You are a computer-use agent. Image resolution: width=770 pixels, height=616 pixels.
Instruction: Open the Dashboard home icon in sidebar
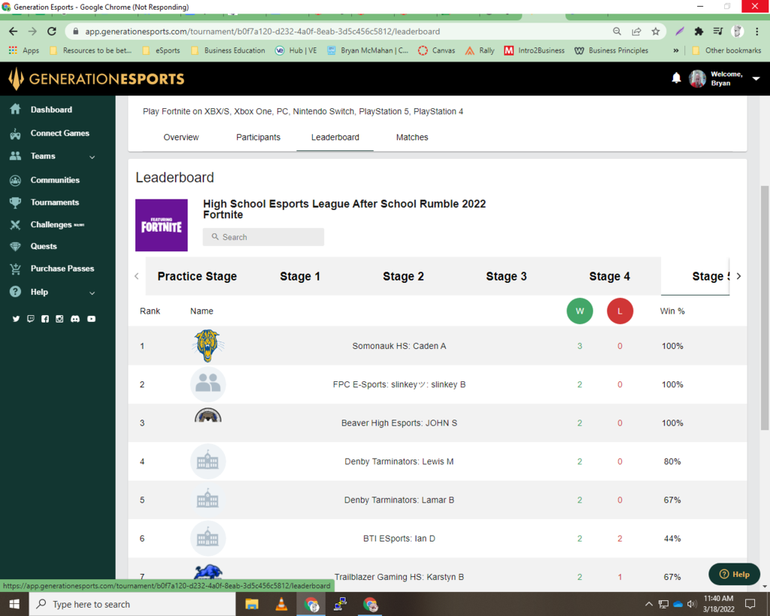point(15,109)
